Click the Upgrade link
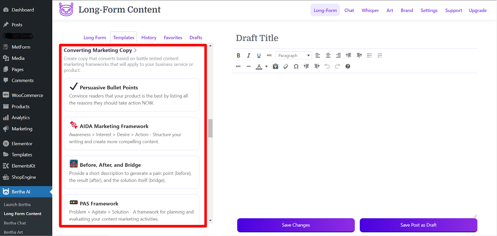 (478, 10)
